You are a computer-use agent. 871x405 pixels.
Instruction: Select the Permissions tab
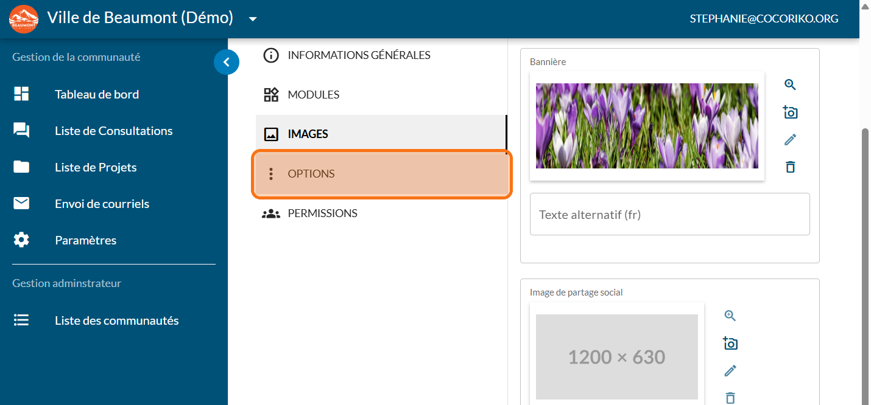[x=322, y=213]
